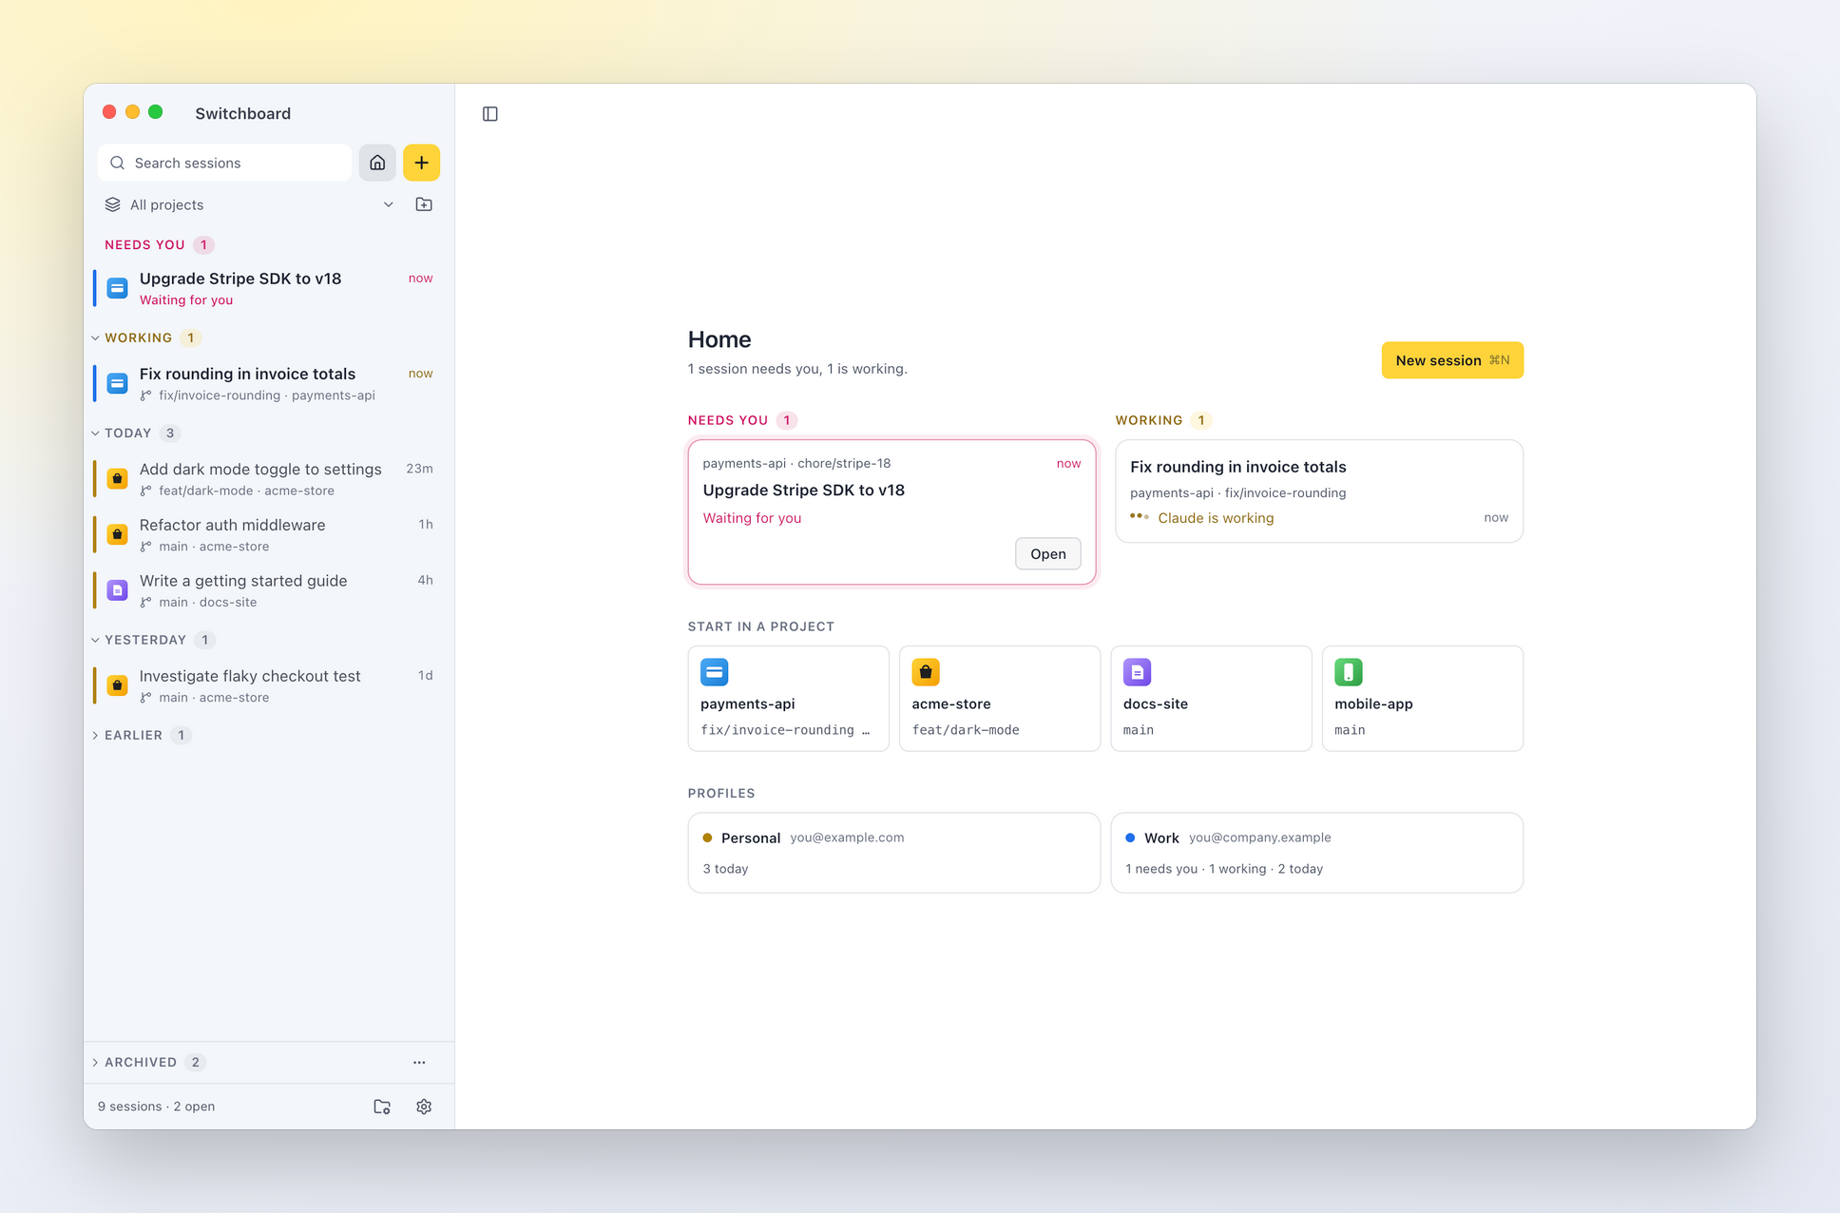Image resolution: width=1840 pixels, height=1213 pixels.
Task: Click the feat/dark-mode branch label on acme-store card
Action: [966, 730]
